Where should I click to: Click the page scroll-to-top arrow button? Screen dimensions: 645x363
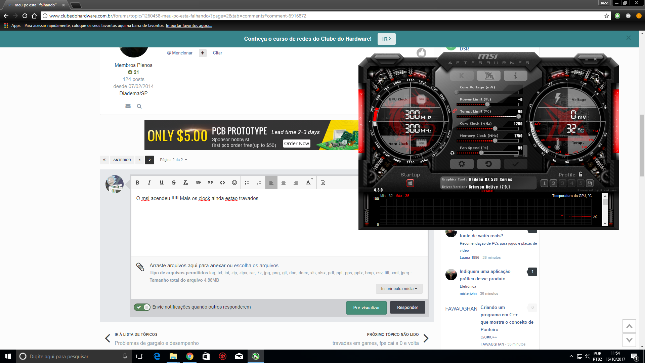(629, 326)
